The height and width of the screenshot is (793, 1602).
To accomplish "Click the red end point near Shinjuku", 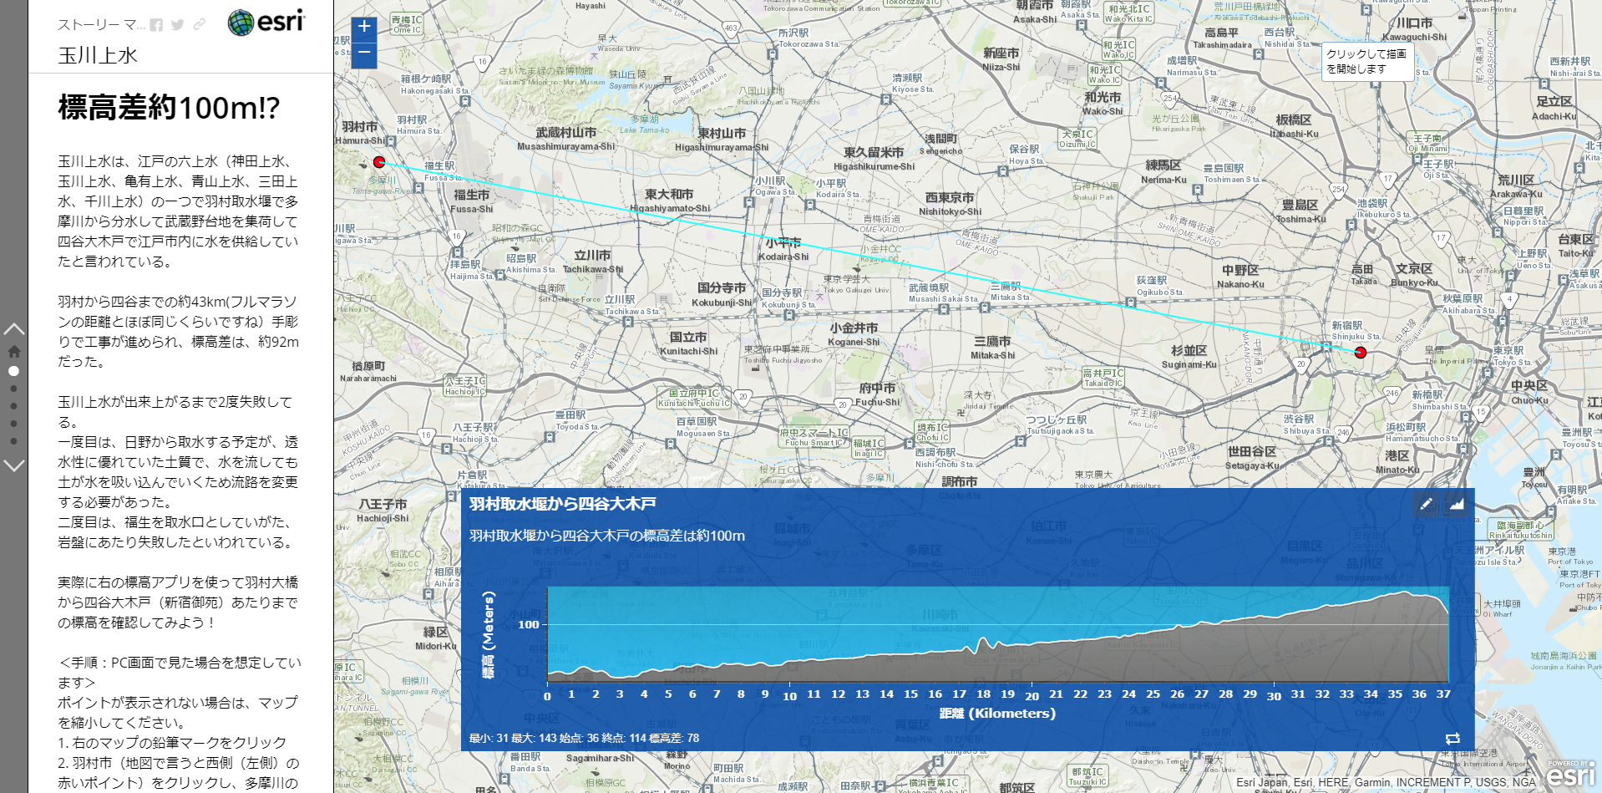I will coord(1360,353).
